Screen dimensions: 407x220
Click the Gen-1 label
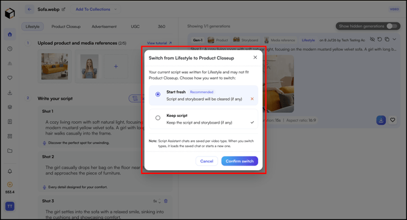[x=197, y=40]
